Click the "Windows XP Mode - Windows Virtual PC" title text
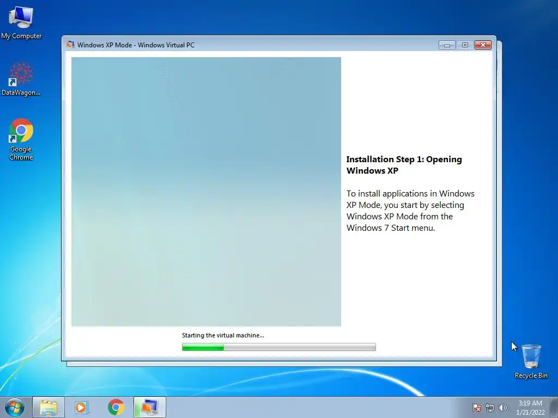Image resolution: width=558 pixels, height=418 pixels. pyautogui.click(x=136, y=45)
